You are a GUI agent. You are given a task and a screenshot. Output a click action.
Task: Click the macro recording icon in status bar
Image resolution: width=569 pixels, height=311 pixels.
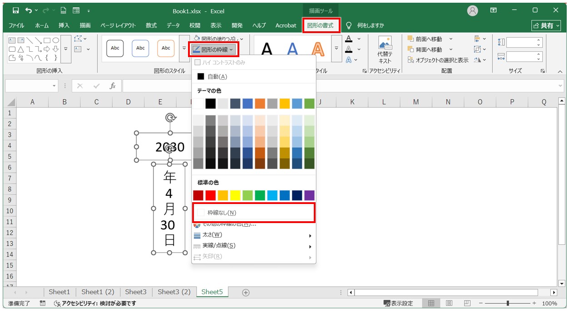click(43, 303)
